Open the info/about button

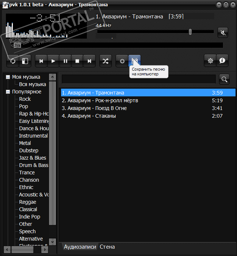[222, 61]
